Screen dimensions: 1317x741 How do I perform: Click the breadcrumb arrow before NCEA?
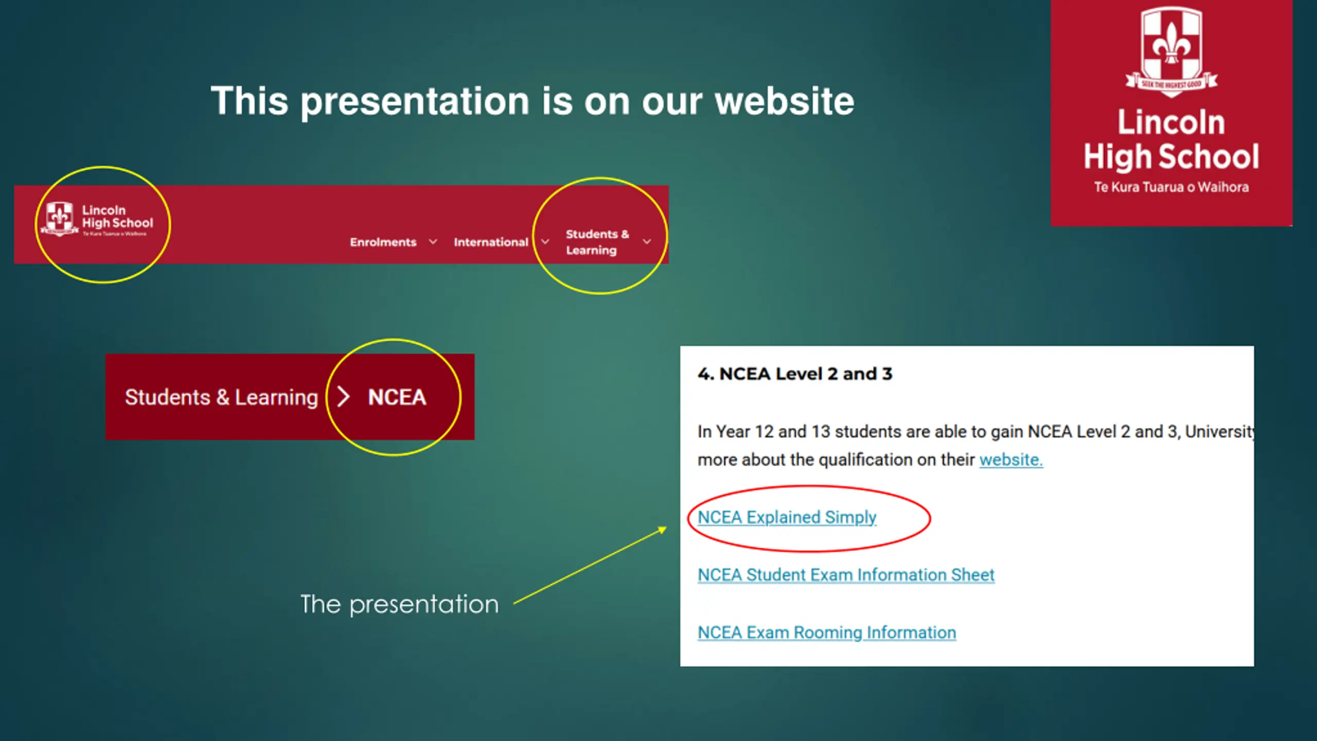click(343, 397)
